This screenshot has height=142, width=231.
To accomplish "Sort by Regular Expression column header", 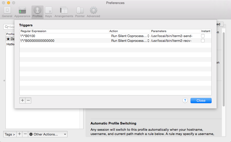I will tap(64, 31).
